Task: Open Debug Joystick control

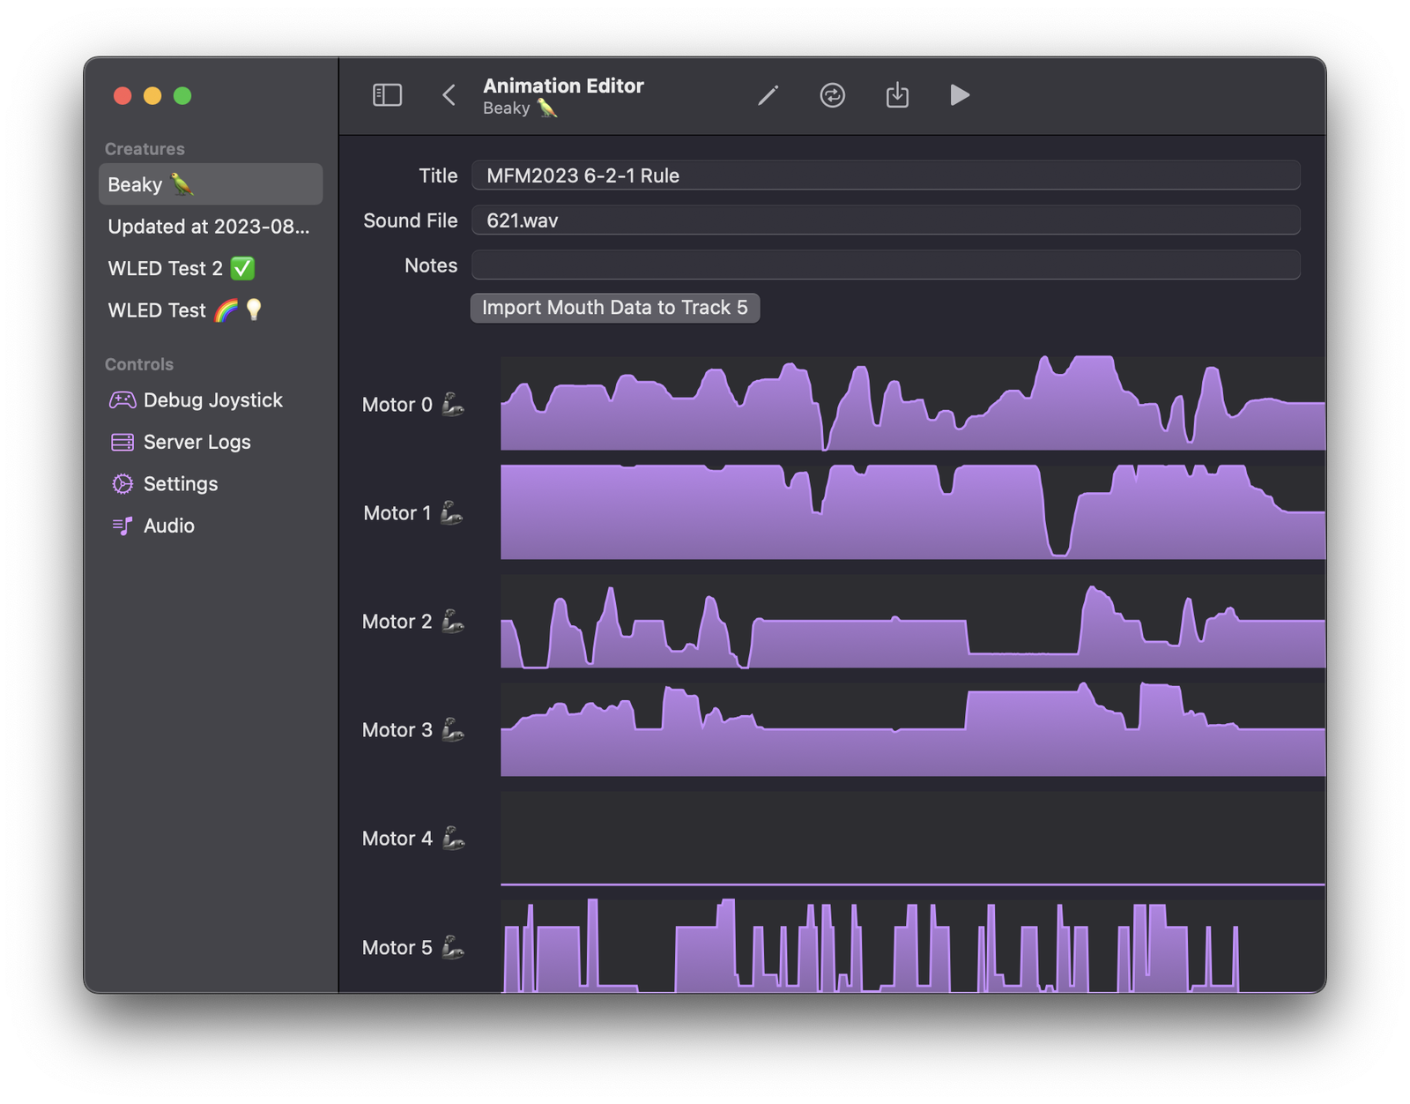Action: (x=211, y=400)
